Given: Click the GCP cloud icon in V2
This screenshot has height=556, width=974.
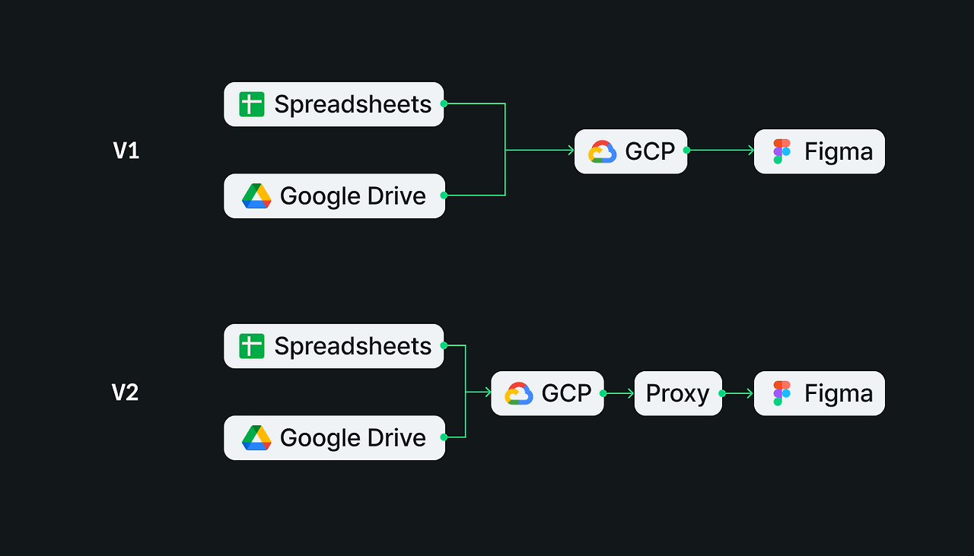Looking at the screenshot, I should pos(519,393).
